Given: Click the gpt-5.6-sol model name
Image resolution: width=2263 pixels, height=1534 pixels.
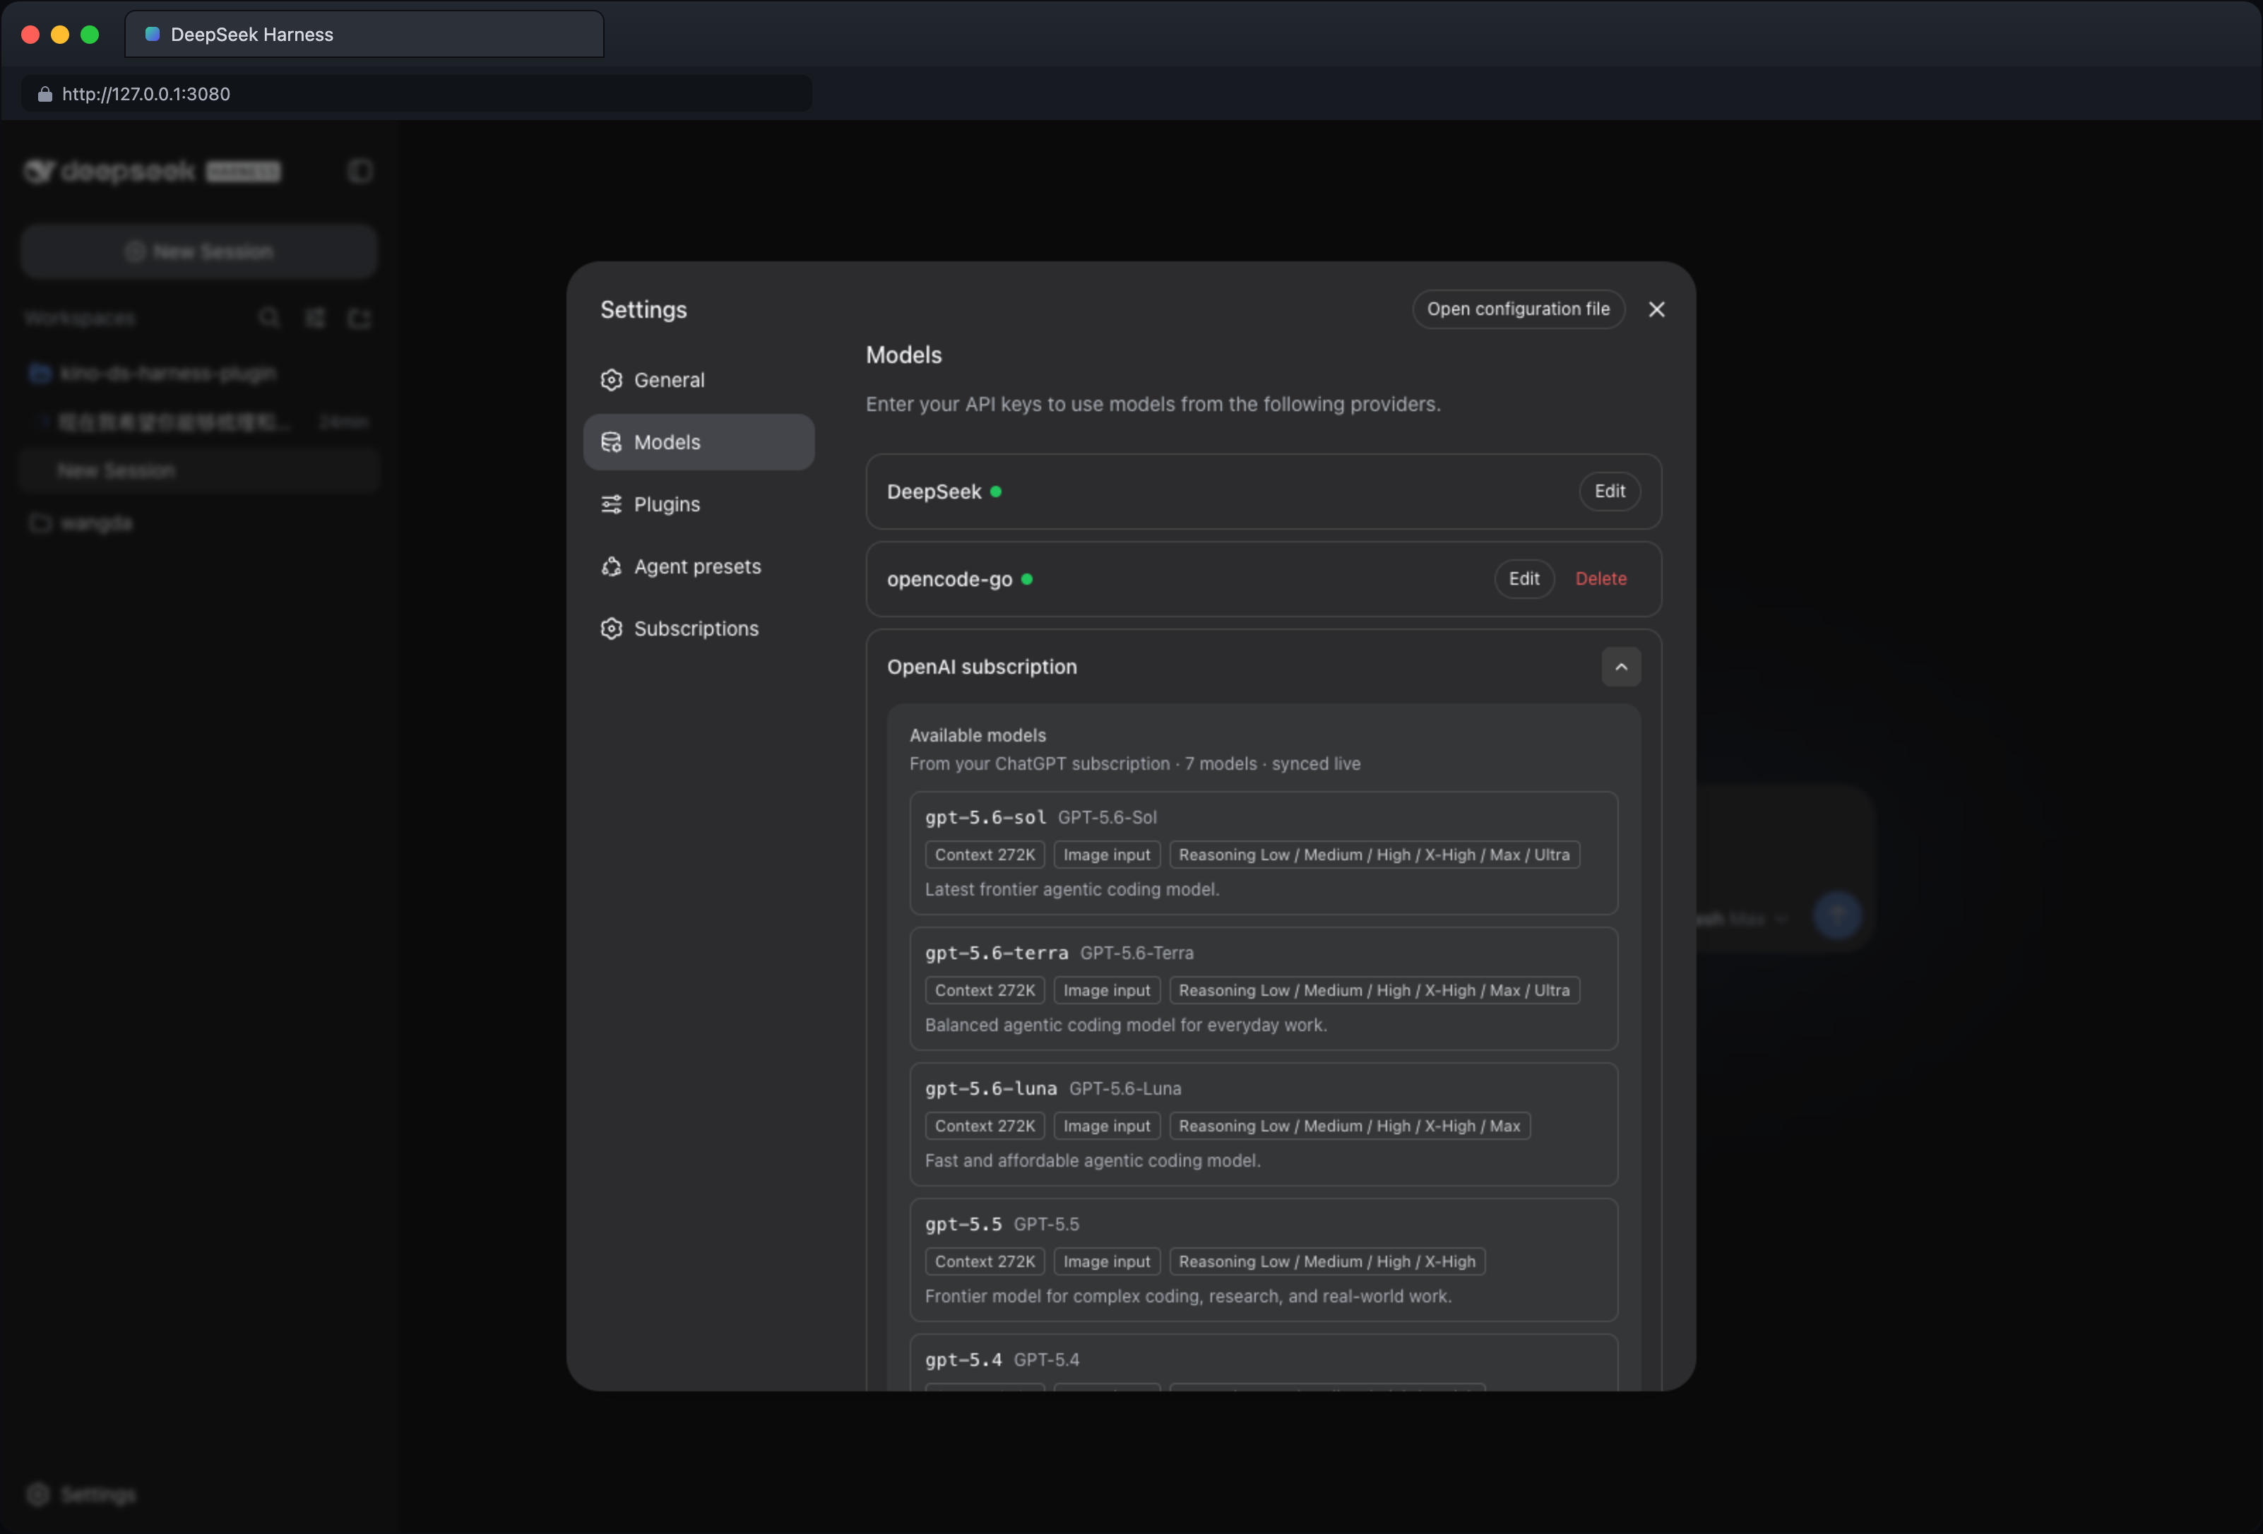Looking at the screenshot, I should [x=985, y=817].
